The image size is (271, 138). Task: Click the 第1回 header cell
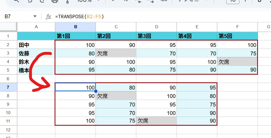tap(75, 36)
